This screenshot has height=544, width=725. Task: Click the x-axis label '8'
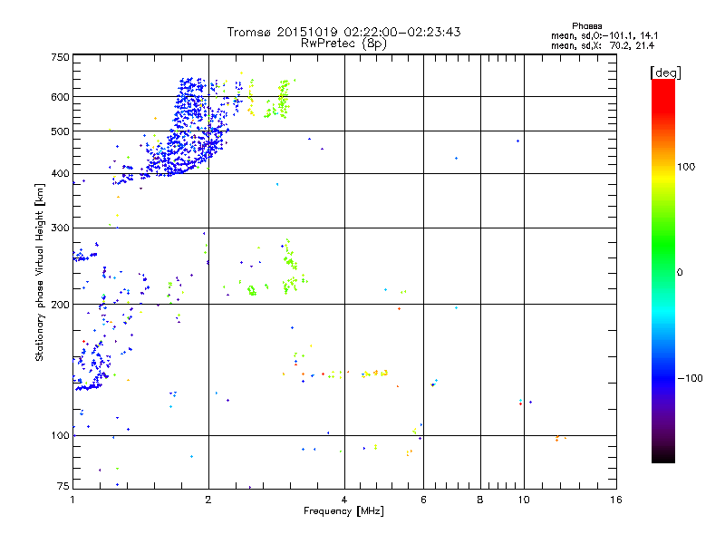pyautogui.click(x=480, y=500)
